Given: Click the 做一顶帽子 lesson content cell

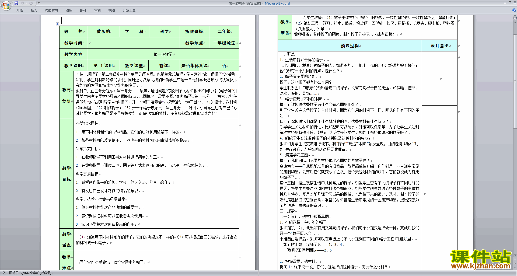Looking at the screenshot, I should (163, 54).
